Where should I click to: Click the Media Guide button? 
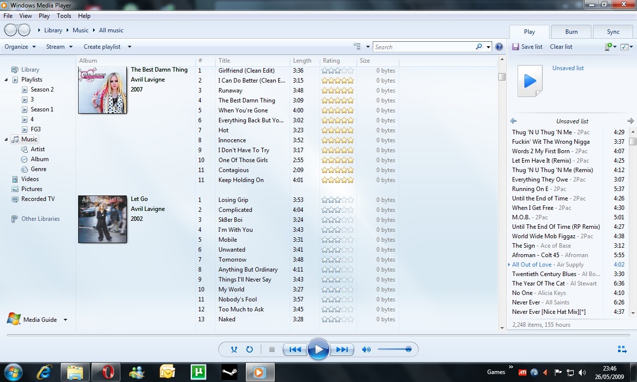tap(32, 320)
